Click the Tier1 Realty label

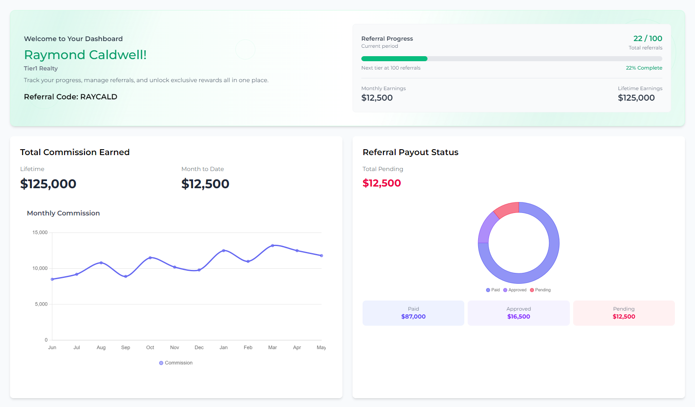click(x=41, y=68)
